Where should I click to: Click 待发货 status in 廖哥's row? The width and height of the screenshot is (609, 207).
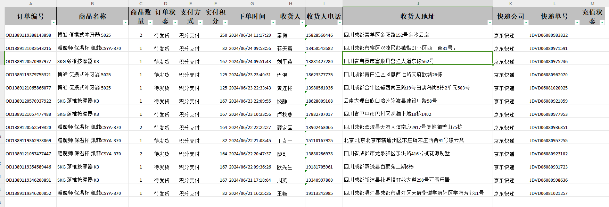pos(162,154)
